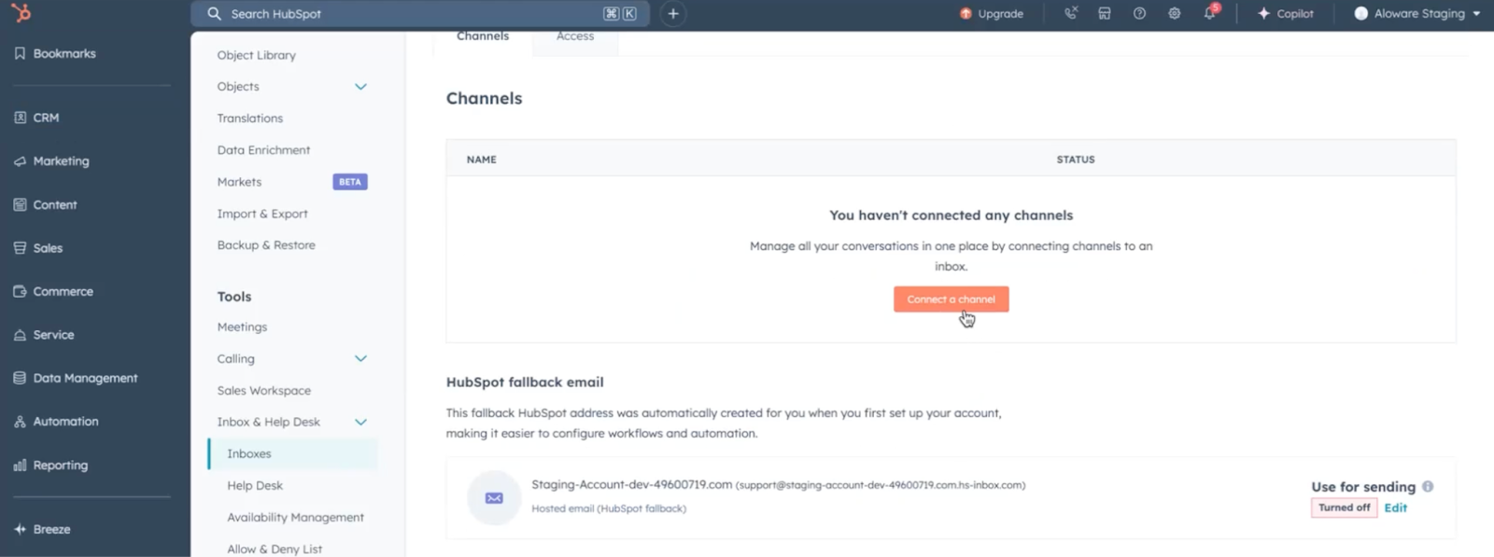The image size is (1494, 557).
Task: Open the CRM menu
Action: click(x=36, y=118)
